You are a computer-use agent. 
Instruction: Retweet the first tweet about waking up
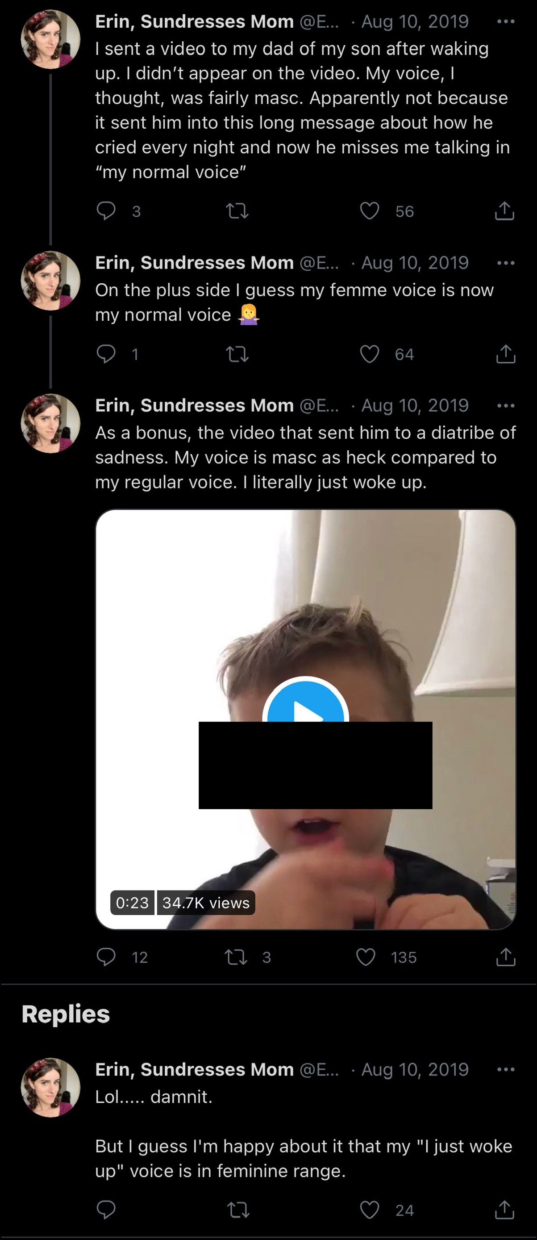237,211
